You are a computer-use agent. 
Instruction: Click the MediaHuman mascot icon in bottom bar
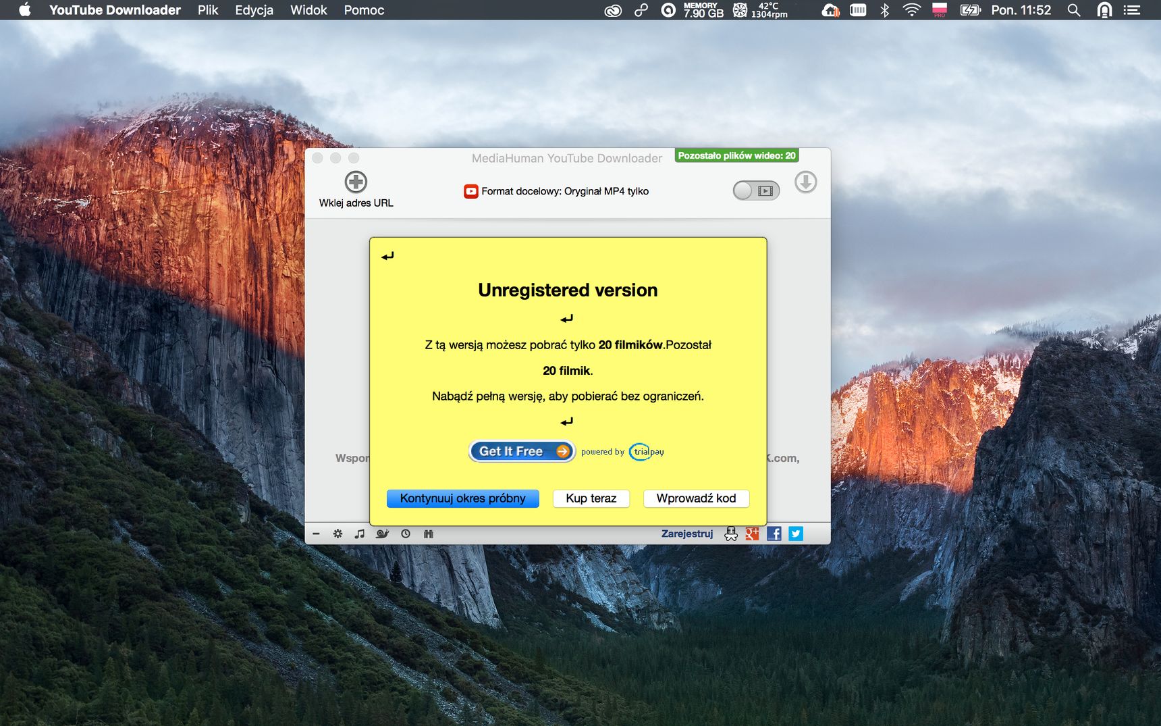(731, 534)
